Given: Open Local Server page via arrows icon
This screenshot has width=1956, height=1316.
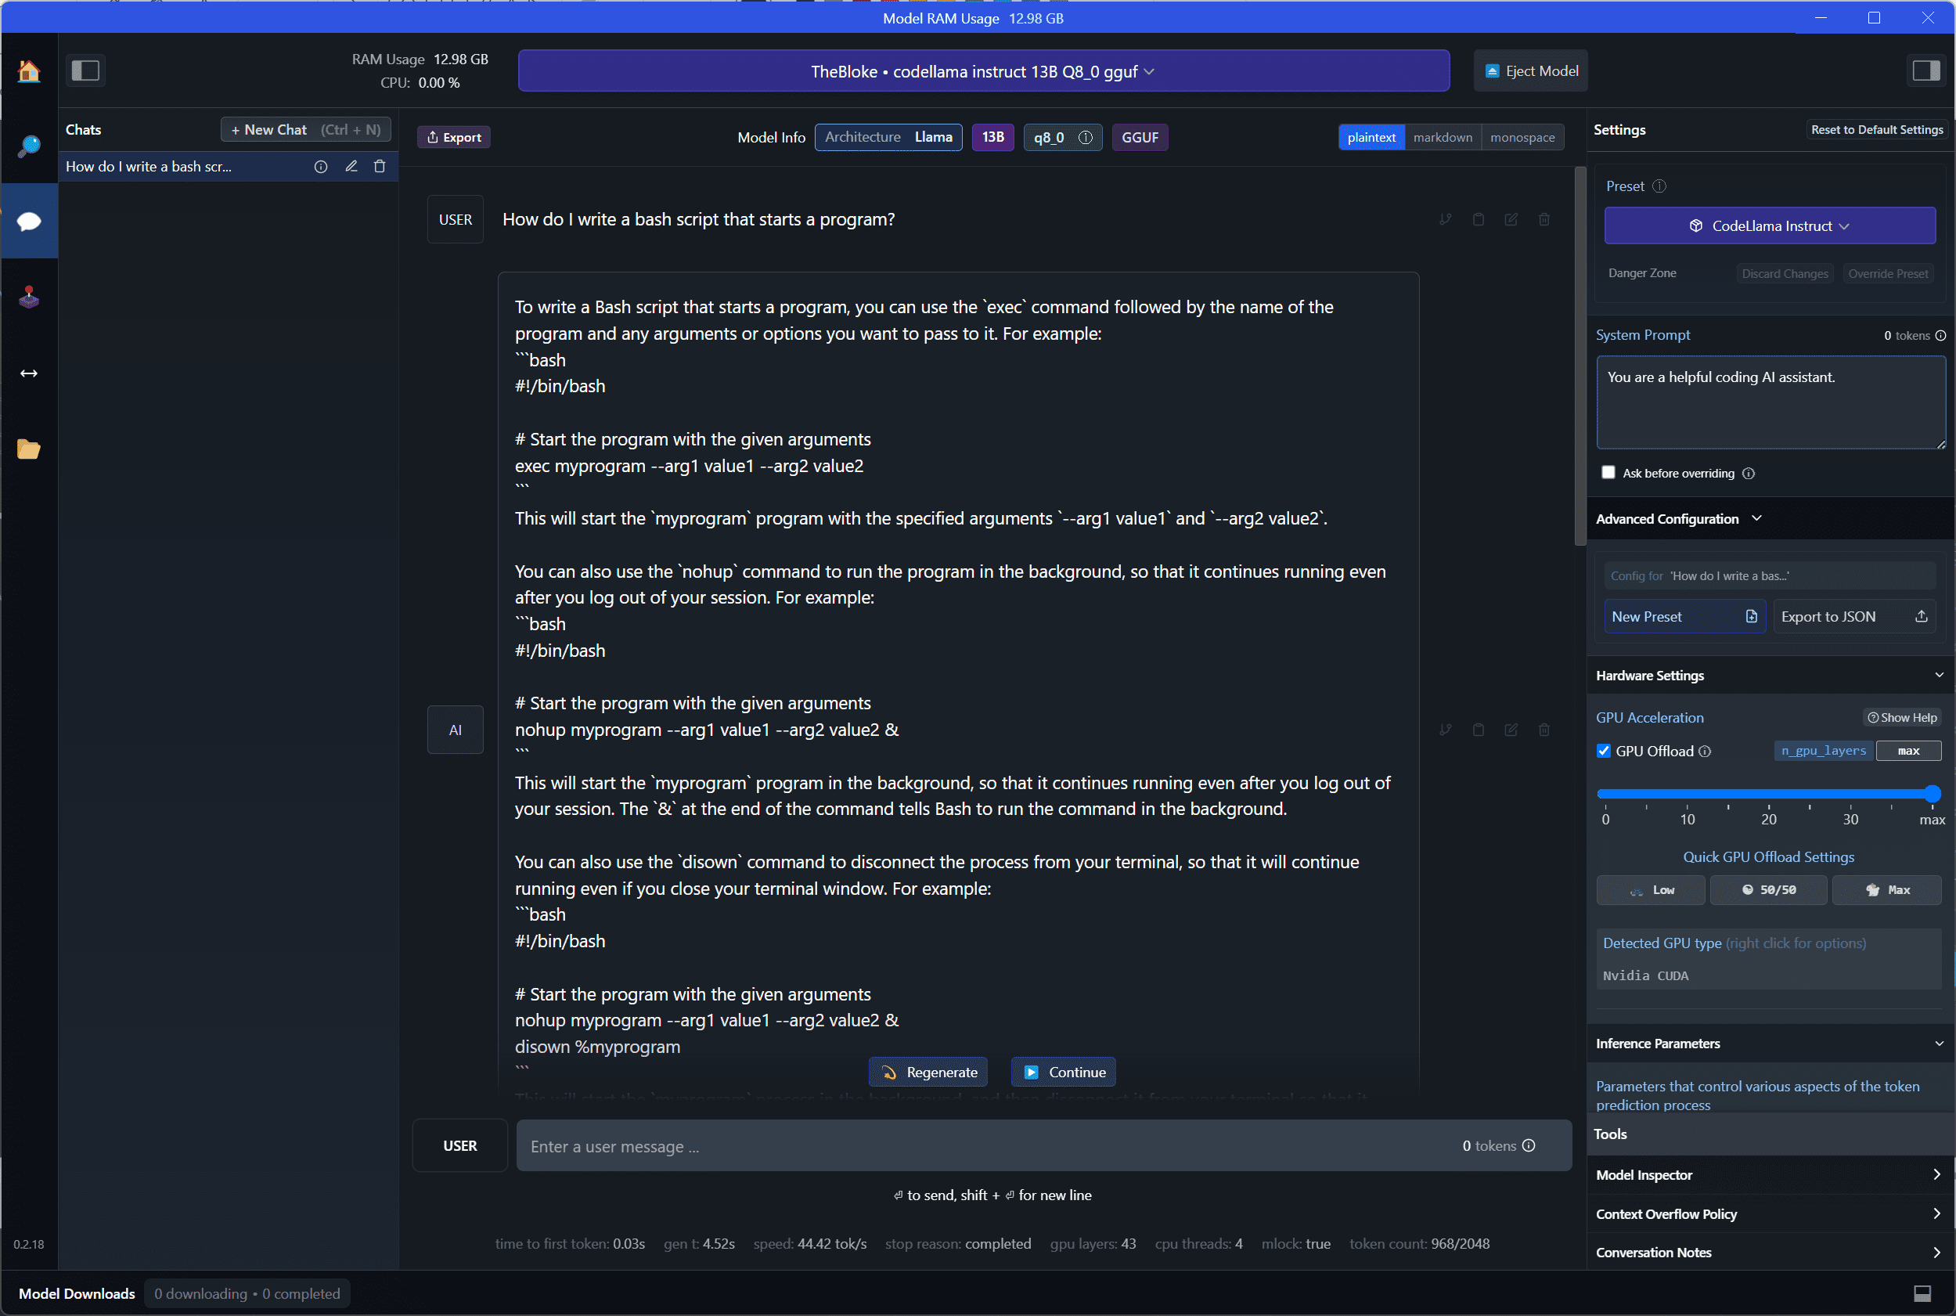Looking at the screenshot, I should coord(30,373).
